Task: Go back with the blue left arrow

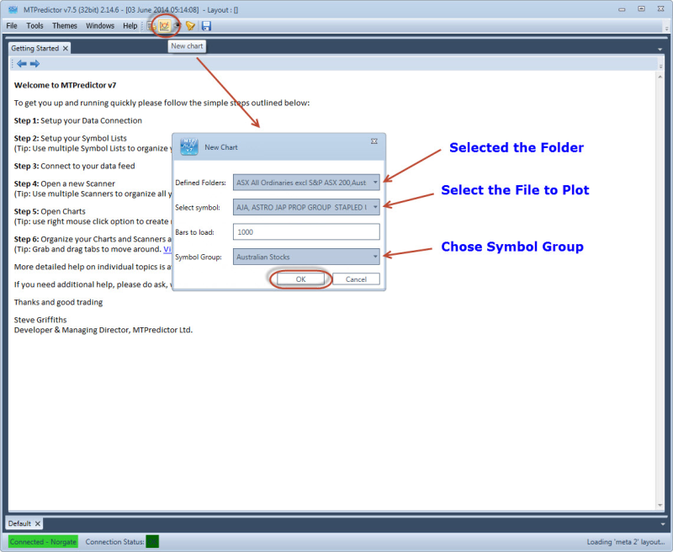Action: coord(22,63)
